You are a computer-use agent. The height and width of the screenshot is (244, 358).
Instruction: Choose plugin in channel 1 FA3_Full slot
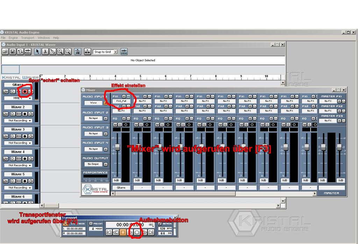click(121, 101)
